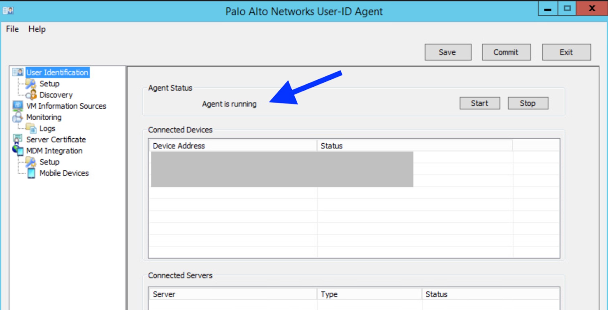Select User Identification in the tree

point(57,72)
